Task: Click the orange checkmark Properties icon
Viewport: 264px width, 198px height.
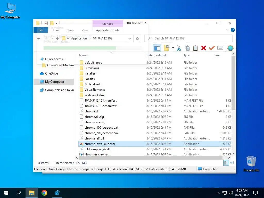Action: coord(212,48)
